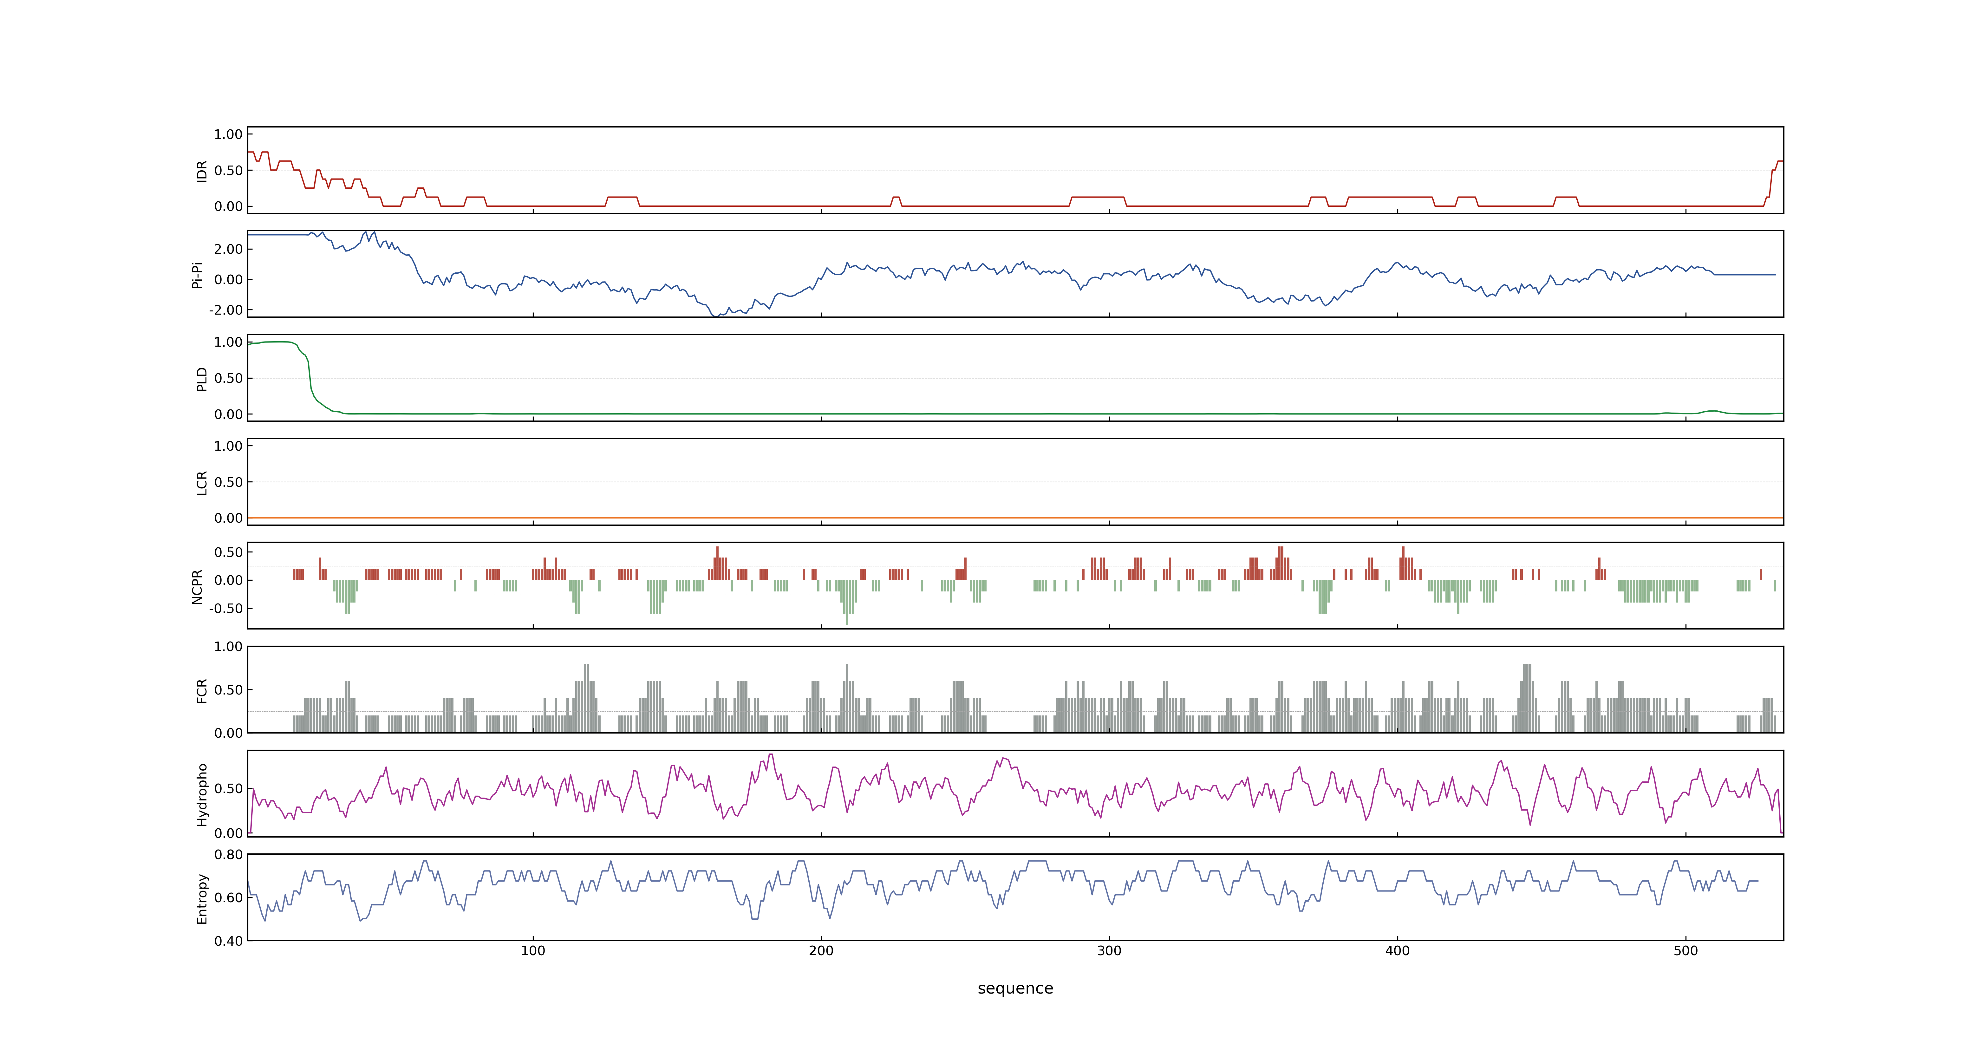This screenshot has height=1057, width=1982.
Task: Click tallest negative NCPR bar near 210
Action: (x=847, y=602)
